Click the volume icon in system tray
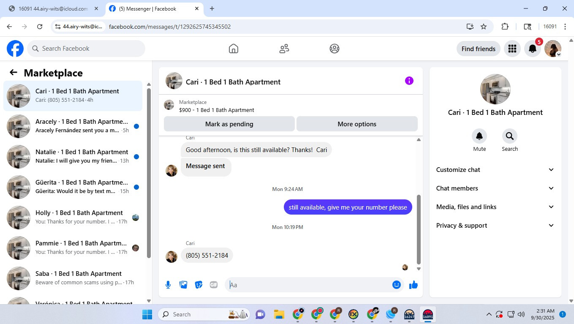Image resolution: width=574 pixels, height=324 pixels. coord(521,314)
